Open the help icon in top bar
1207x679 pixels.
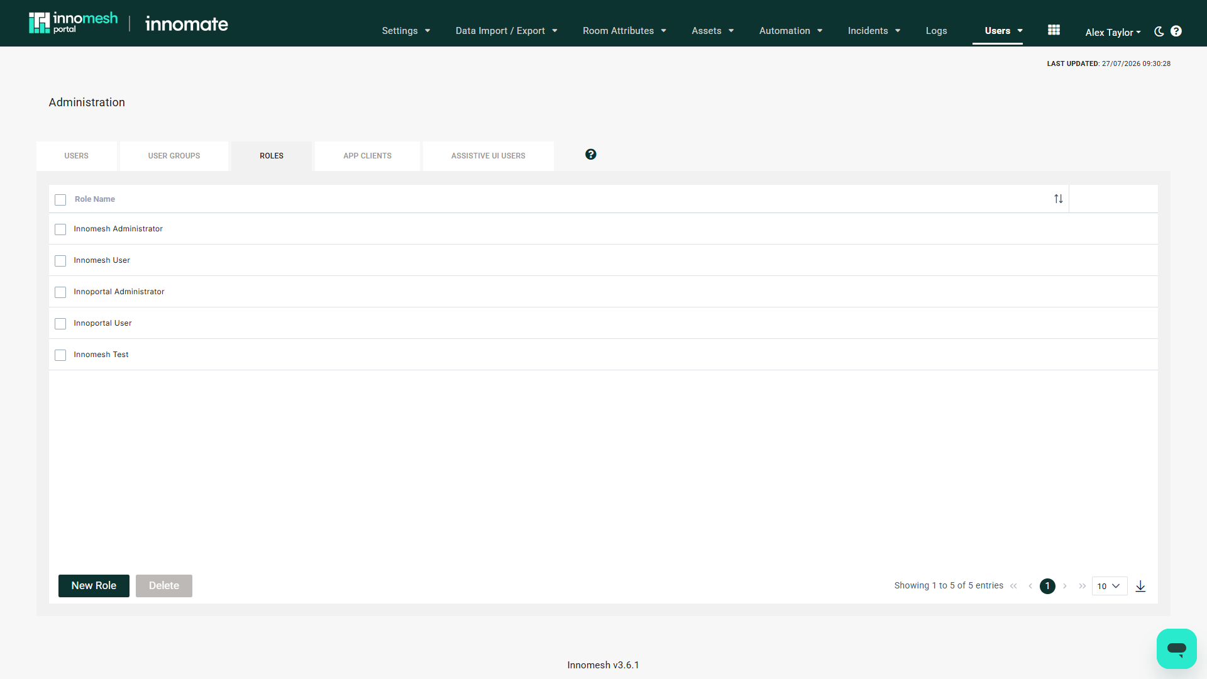1176,31
